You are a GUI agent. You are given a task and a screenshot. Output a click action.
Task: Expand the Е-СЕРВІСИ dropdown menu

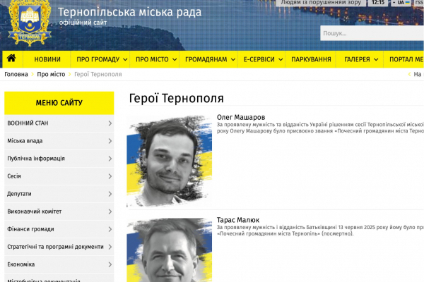(259, 60)
